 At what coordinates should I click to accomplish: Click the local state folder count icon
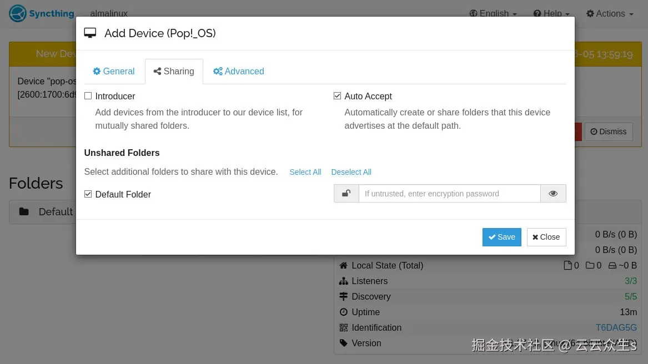(590, 266)
